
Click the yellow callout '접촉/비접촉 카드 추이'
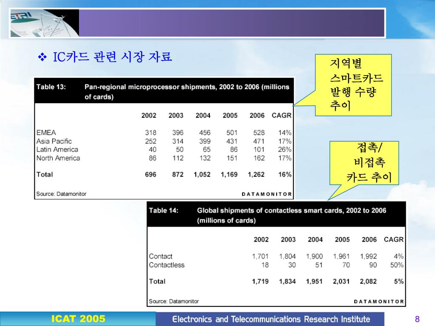point(364,163)
